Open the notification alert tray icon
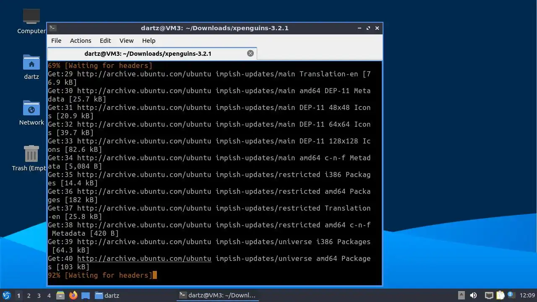The image size is (537, 302). click(511, 295)
